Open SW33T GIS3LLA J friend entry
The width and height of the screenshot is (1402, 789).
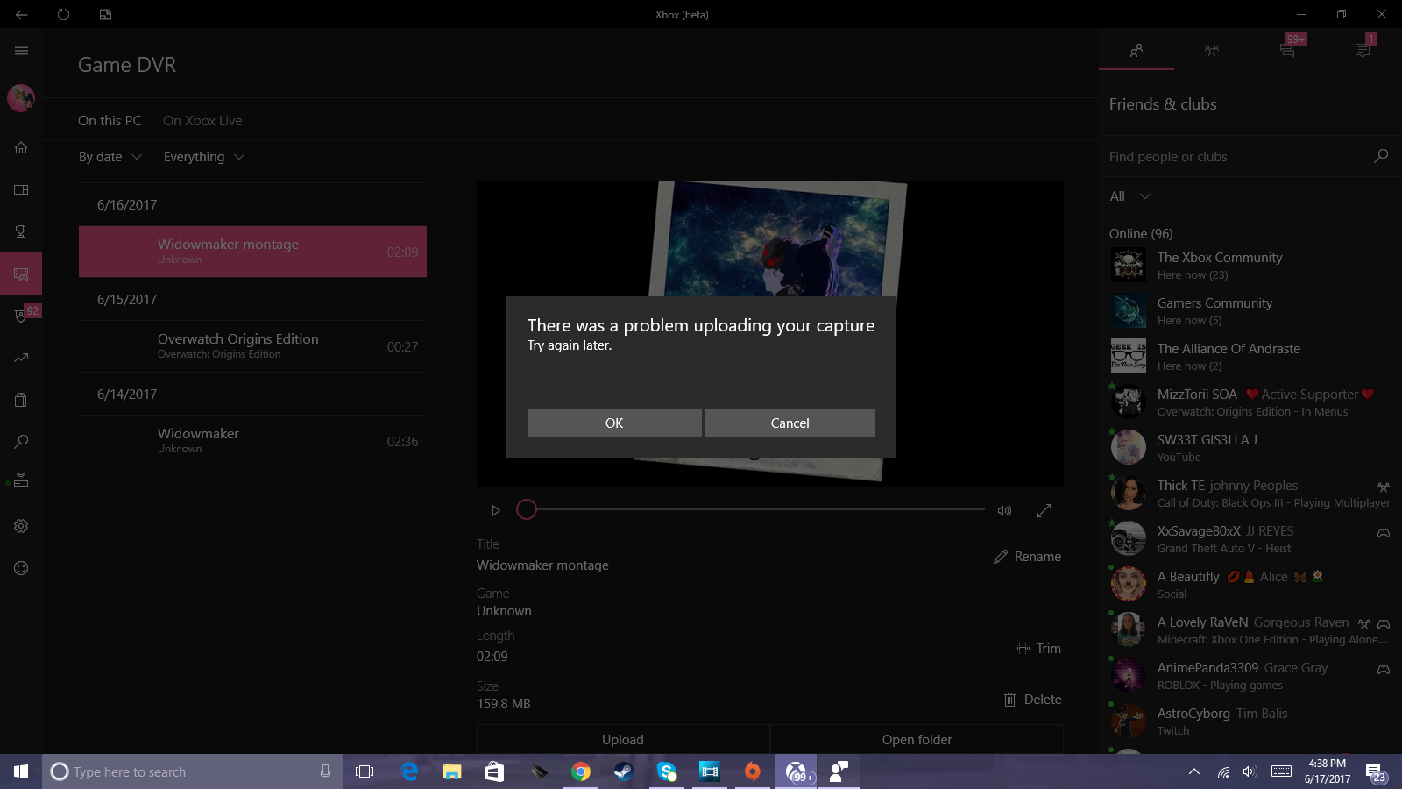coord(1250,447)
